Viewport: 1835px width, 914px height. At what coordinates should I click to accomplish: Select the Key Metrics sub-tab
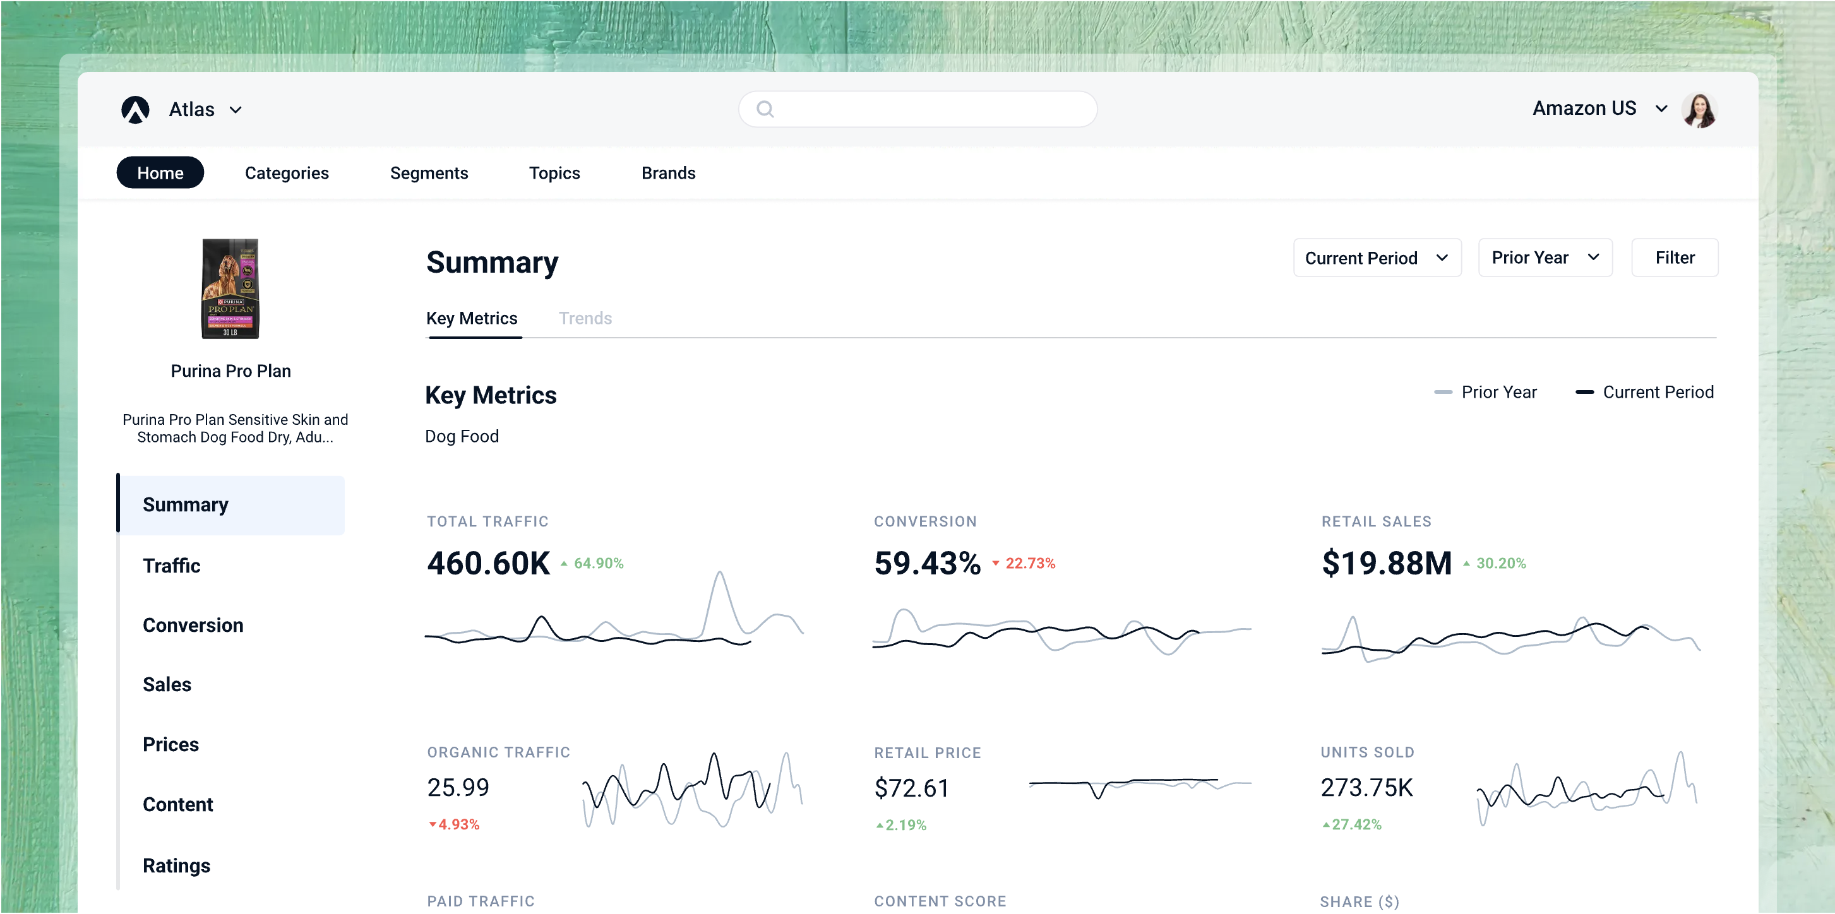pyautogui.click(x=472, y=318)
